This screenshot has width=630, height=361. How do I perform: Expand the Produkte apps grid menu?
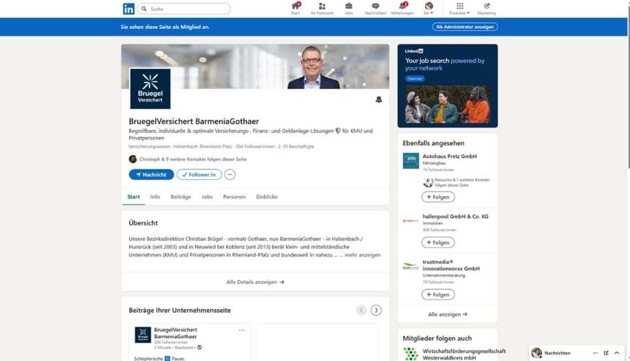tap(459, 8)
